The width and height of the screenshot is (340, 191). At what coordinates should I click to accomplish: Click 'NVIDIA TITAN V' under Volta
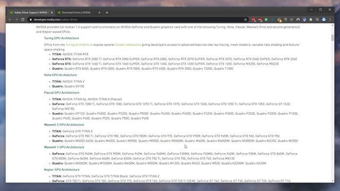[73, 82]
